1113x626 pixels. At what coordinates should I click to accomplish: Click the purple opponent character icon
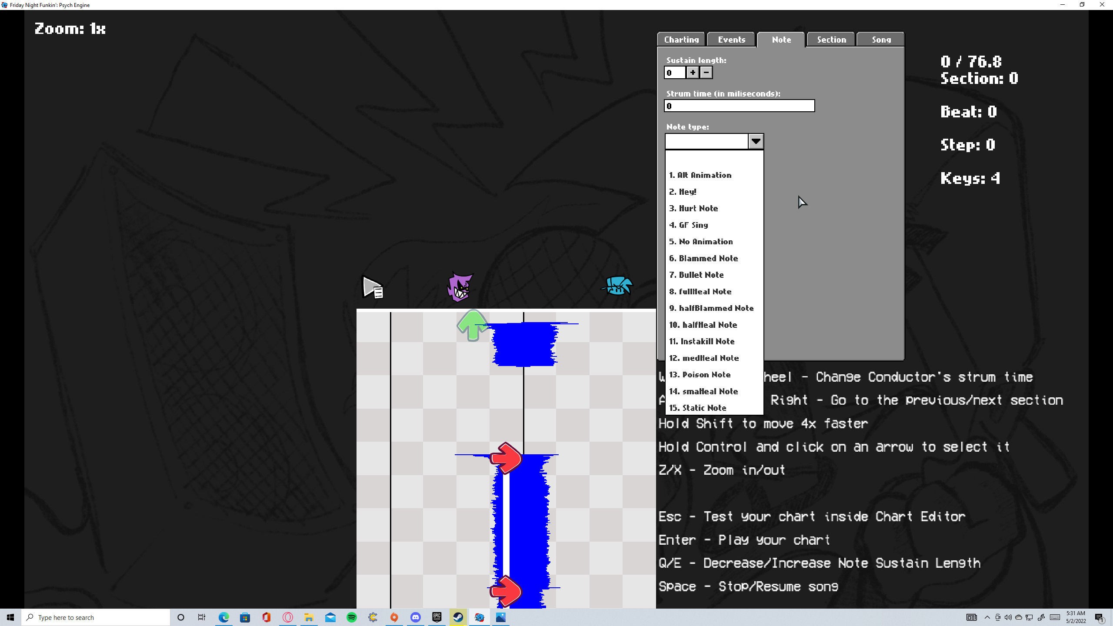460,287
